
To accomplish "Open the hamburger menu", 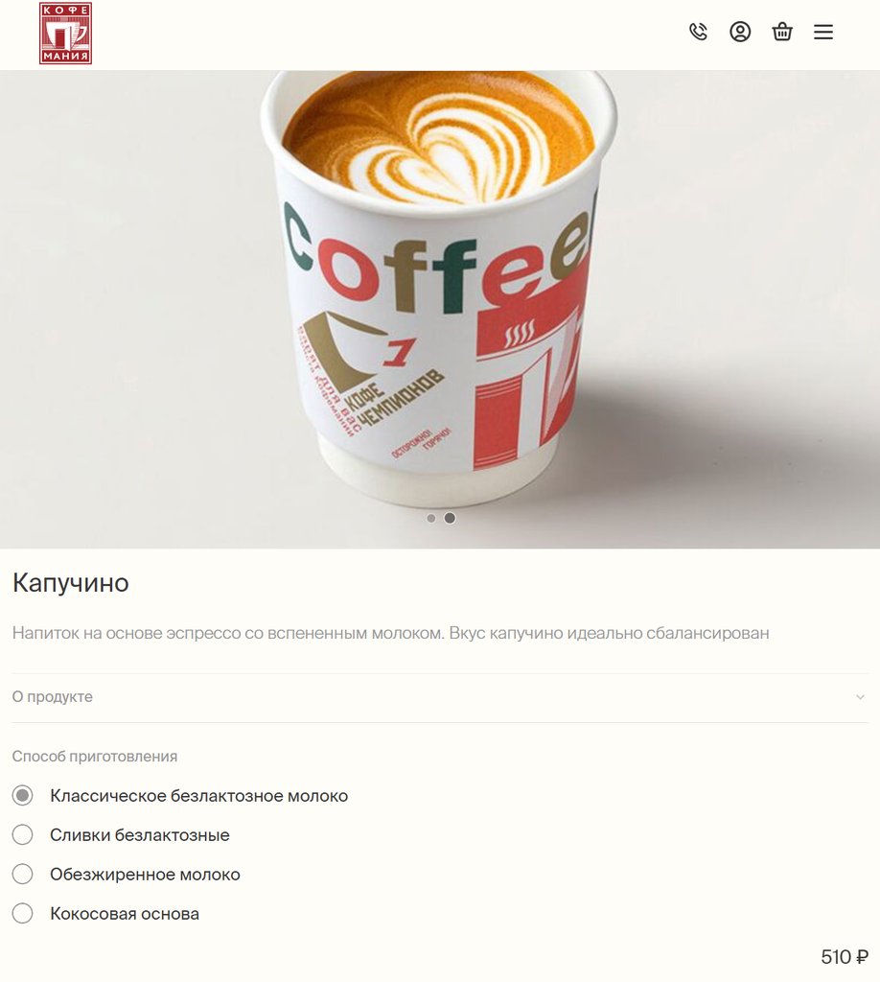I will pyautogui.click(x=823, y=32).
